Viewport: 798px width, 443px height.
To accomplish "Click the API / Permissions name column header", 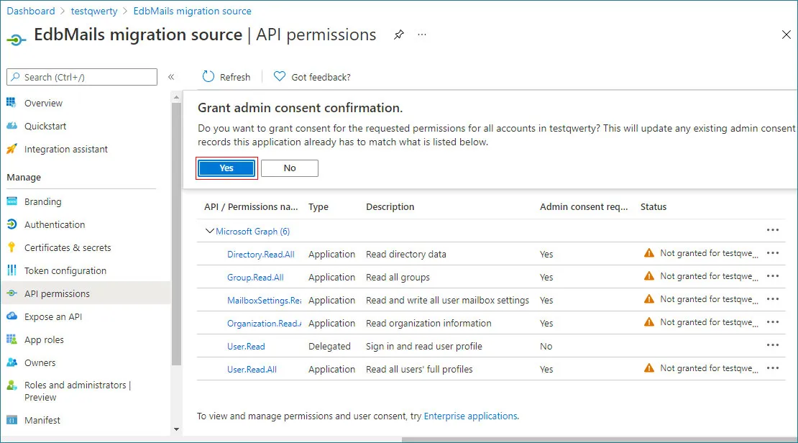I will [251, 206].
